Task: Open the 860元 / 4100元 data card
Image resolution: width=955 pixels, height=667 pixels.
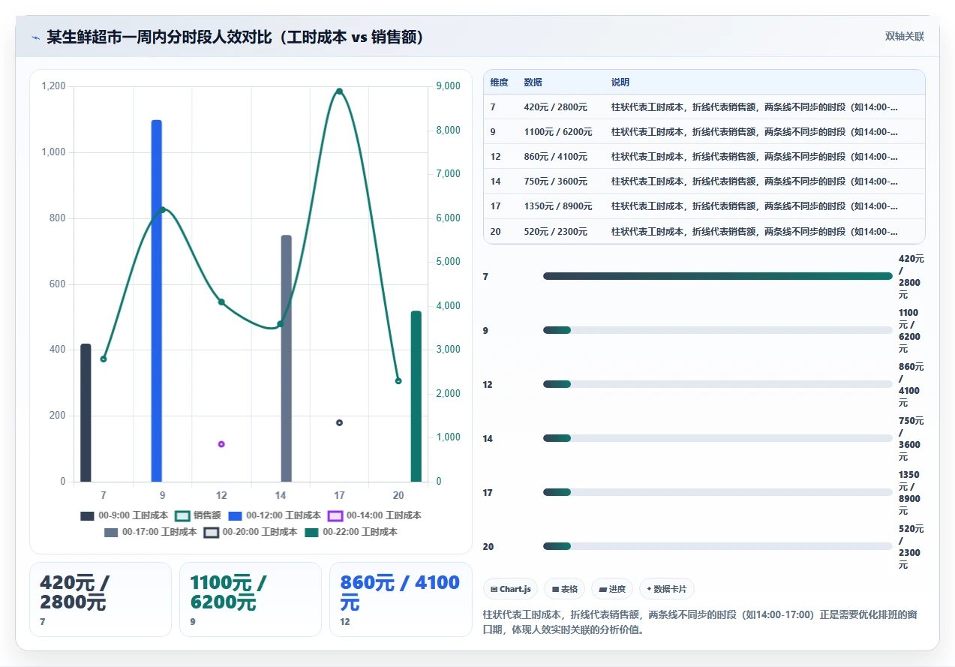Action: pyautogui.click(x=401, y=599)
